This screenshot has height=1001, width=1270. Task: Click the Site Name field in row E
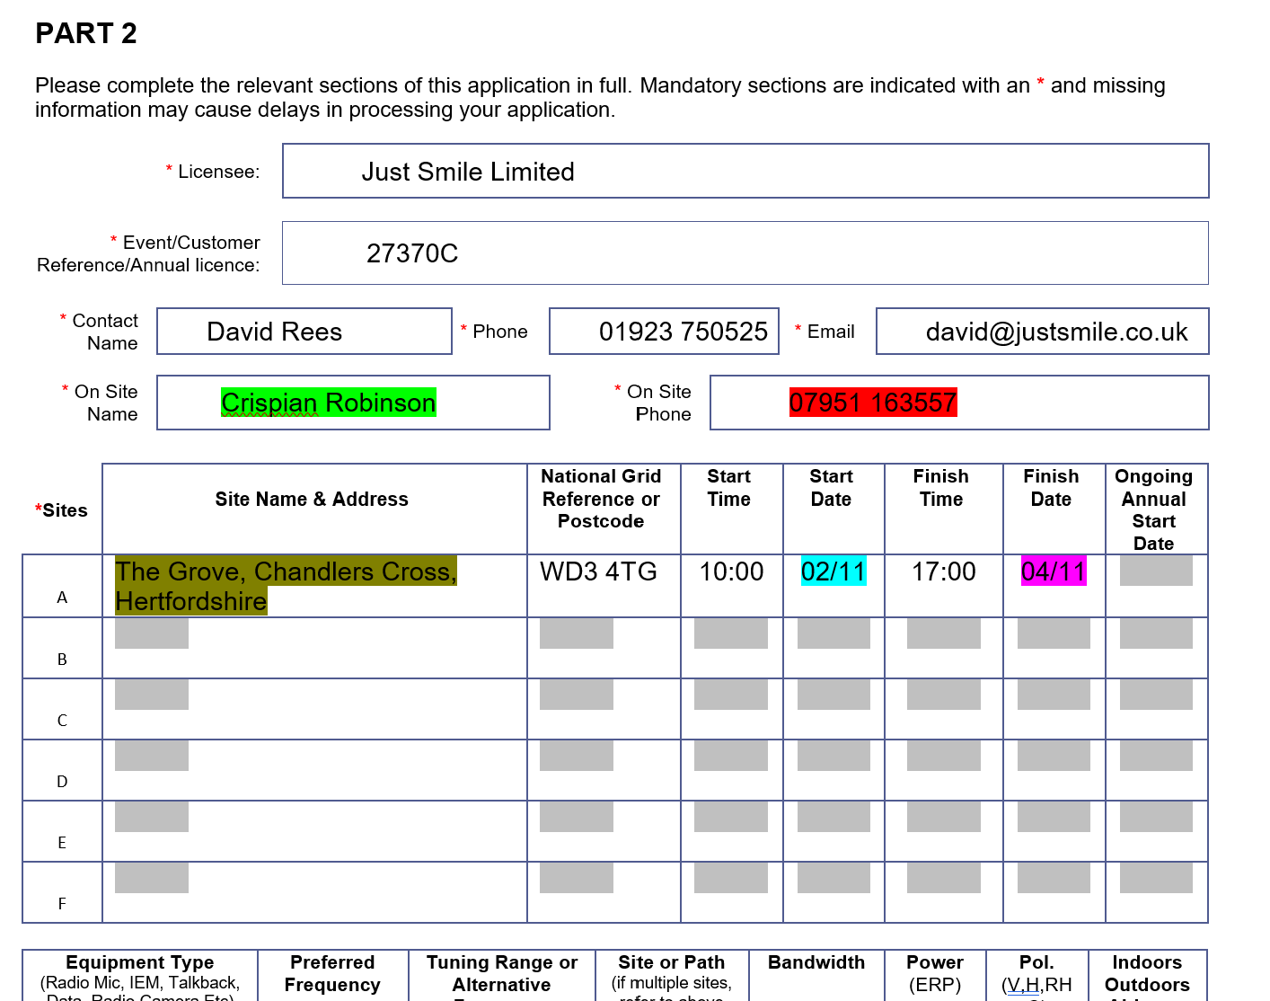[x=152, y=817]
